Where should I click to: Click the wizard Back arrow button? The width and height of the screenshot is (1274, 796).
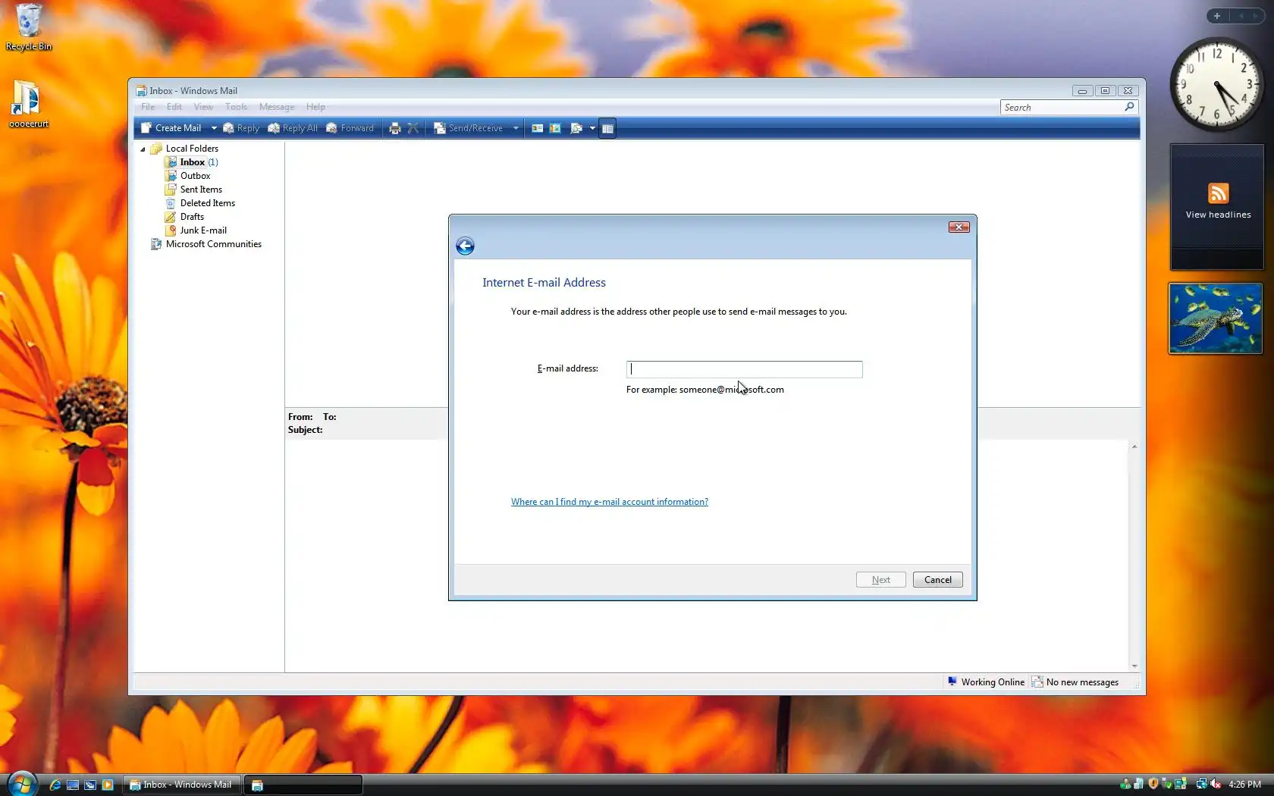click(x=465, y=246)
